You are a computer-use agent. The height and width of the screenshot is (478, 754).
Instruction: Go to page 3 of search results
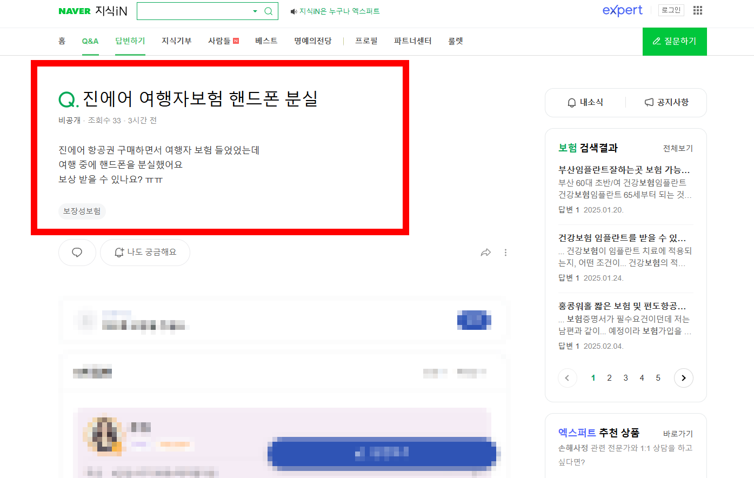click(625, 378)
